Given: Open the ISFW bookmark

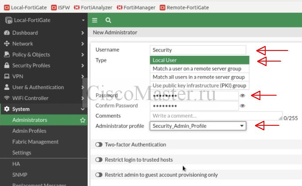Looking at the screenshot, I should 61,8.
